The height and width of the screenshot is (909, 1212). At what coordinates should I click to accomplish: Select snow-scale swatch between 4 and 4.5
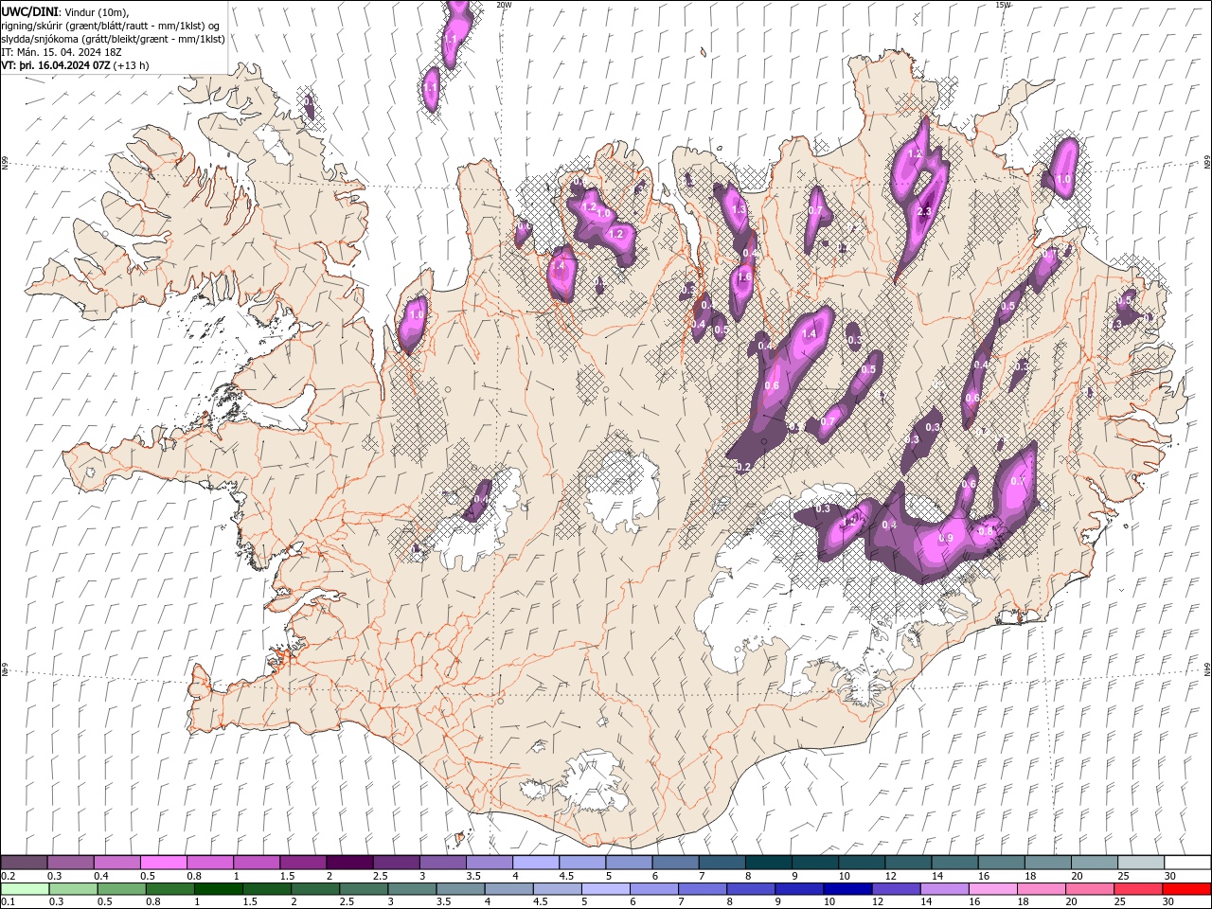(x=536, y=863)
